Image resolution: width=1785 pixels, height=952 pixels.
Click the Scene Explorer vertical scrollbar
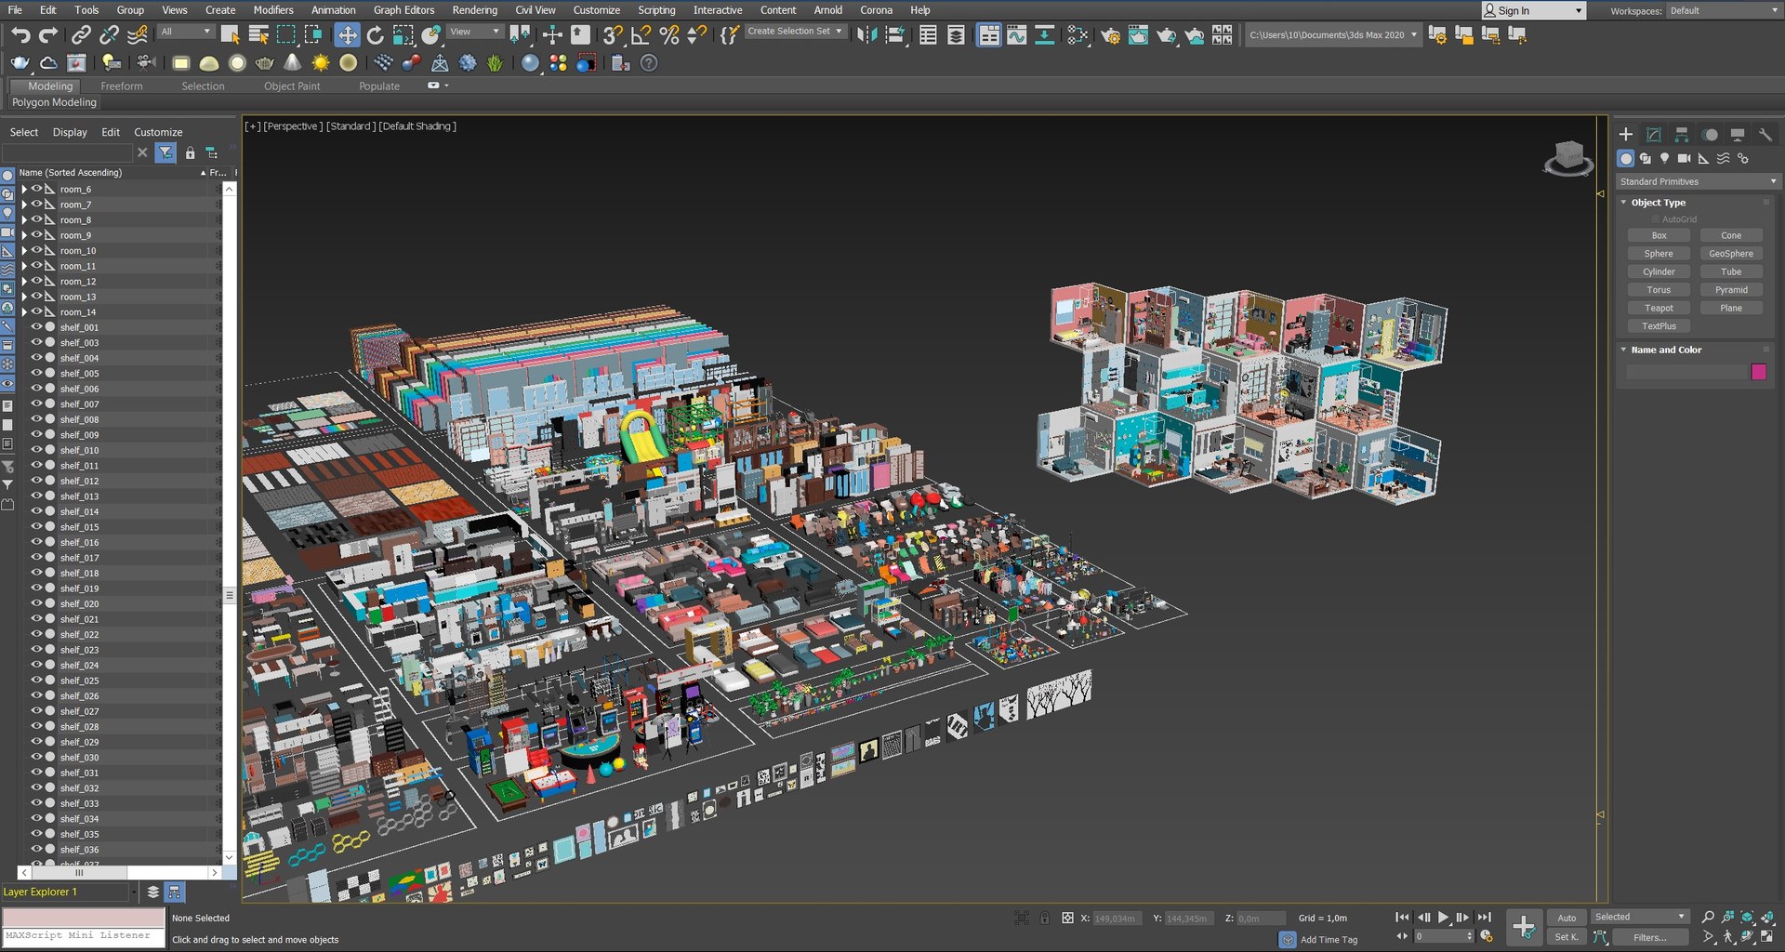tap(229, 523)
